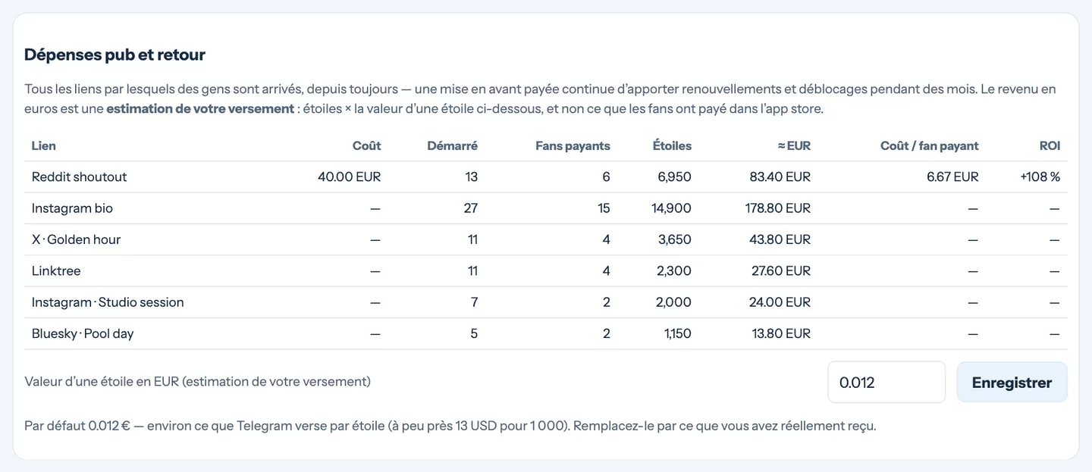The width and height of the screenshot is (1092, 472).
Task: Click the 13 started count for Reddit shoutout
Action: click(x=471, y=177)
